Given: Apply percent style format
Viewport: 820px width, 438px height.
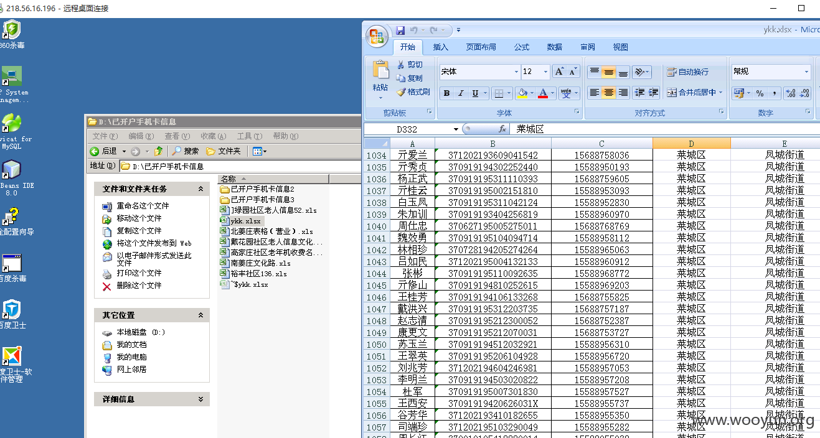Looking at the screenshot, I should [760, 93].
